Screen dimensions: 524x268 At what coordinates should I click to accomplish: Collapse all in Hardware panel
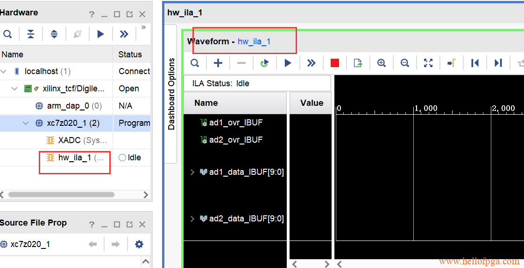31,34
